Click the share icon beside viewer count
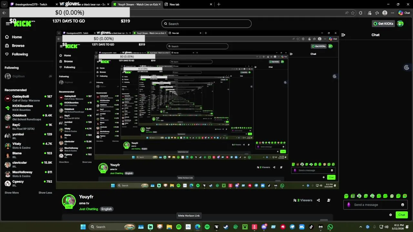413x232 pixels. pos(318,200)
